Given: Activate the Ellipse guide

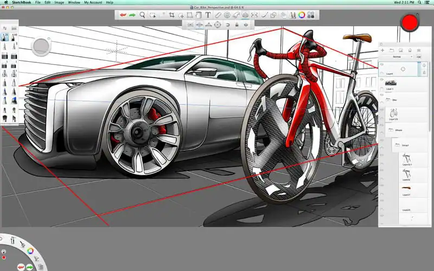Looking at the screenshot, I should [227, 15].
